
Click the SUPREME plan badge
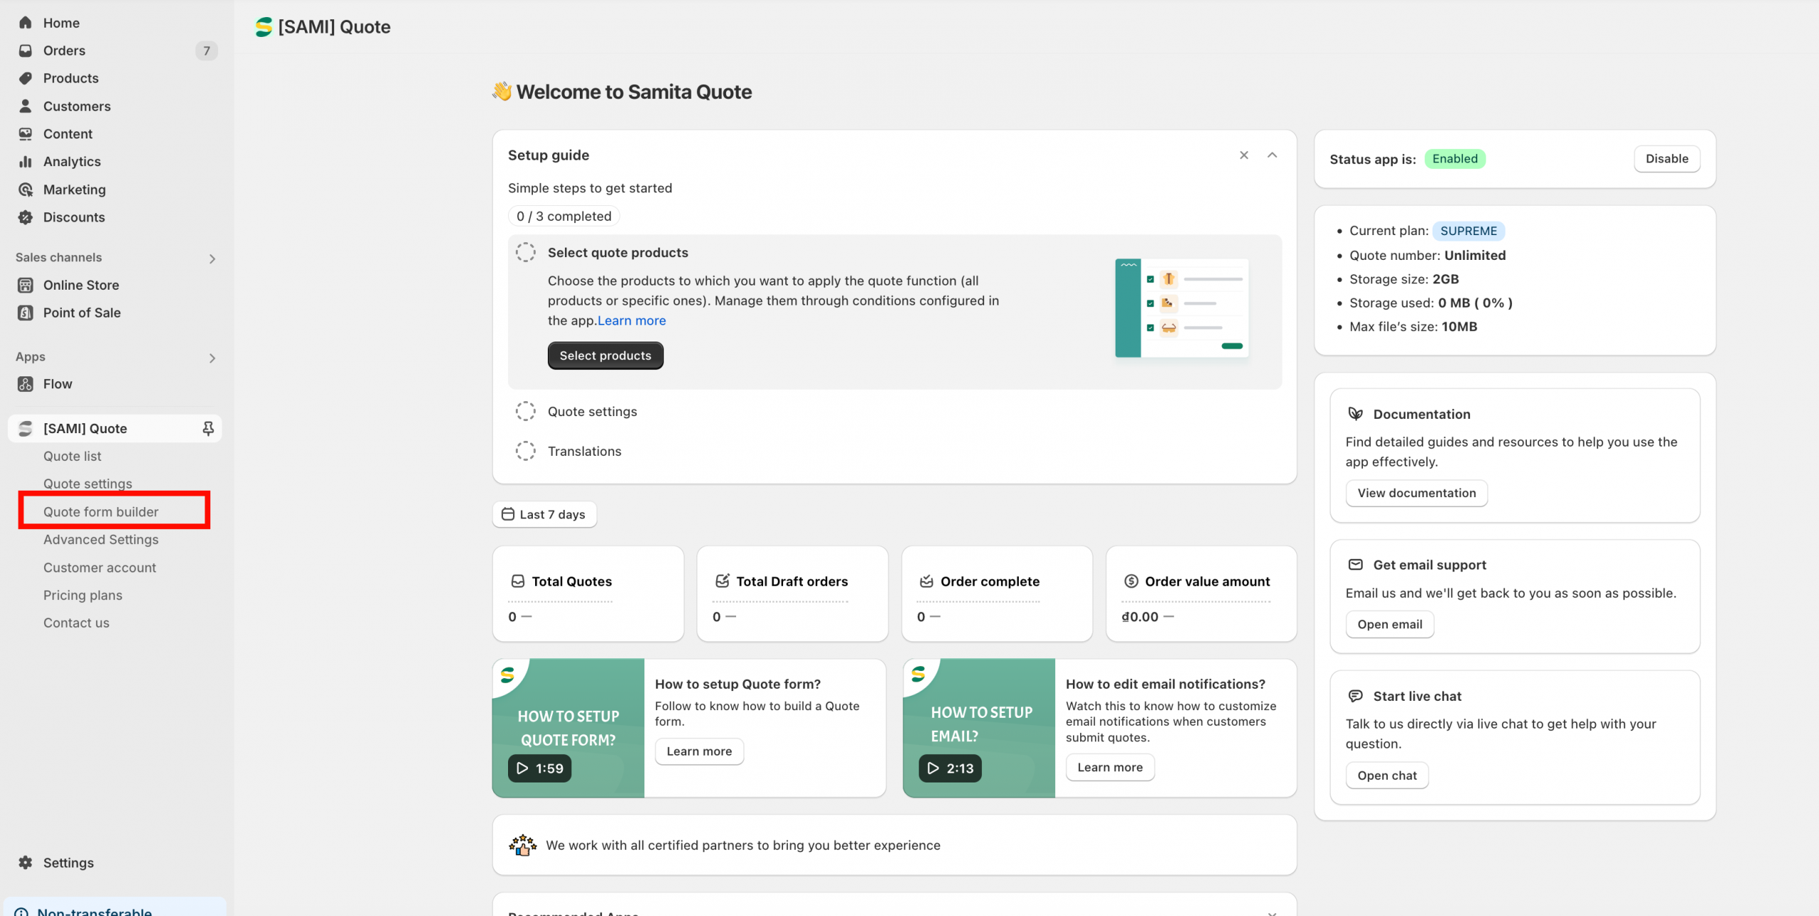pos(1469,231)
